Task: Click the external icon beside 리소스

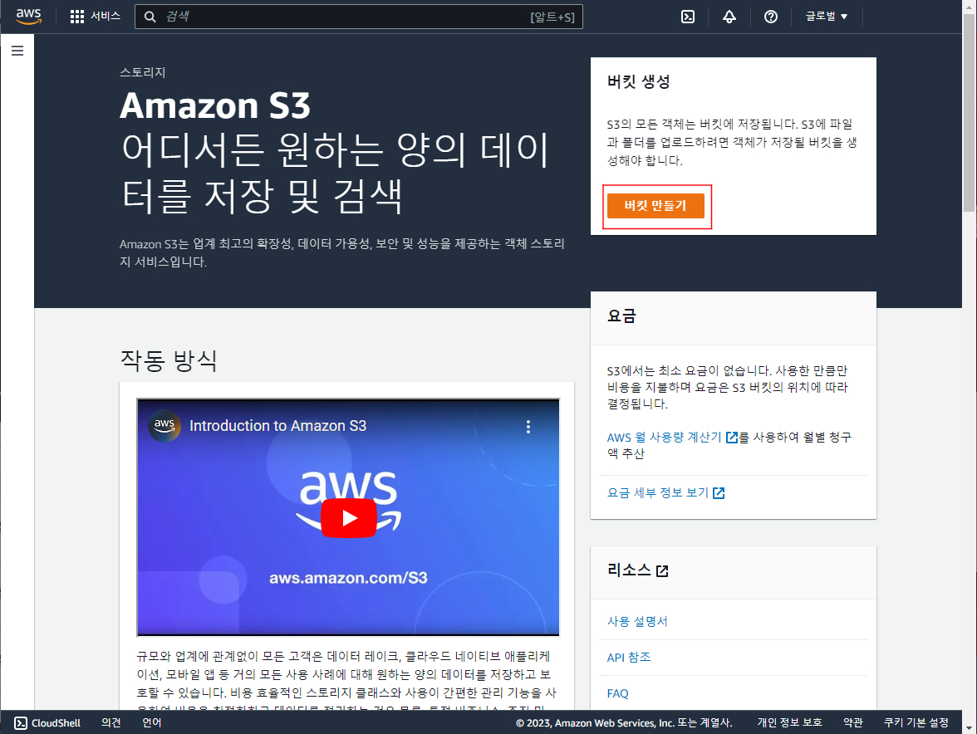Action: [x=662, y=571]
